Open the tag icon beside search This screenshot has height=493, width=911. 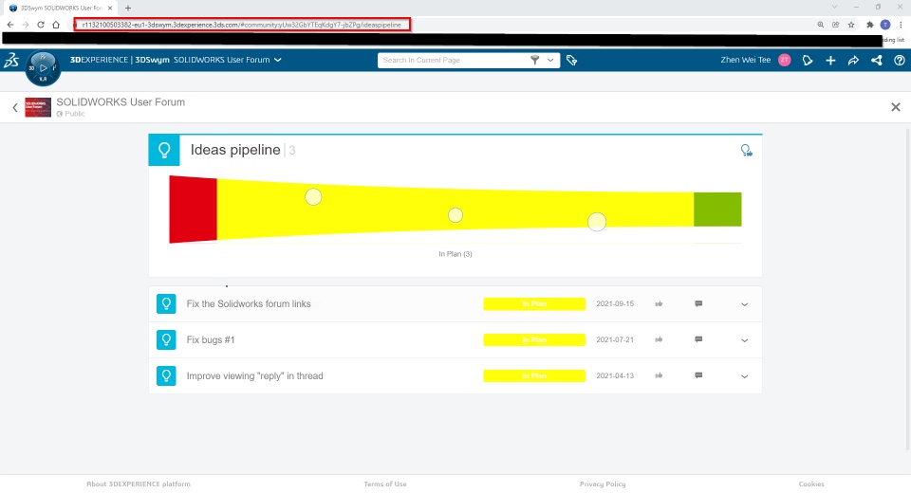tap(571, 60)
